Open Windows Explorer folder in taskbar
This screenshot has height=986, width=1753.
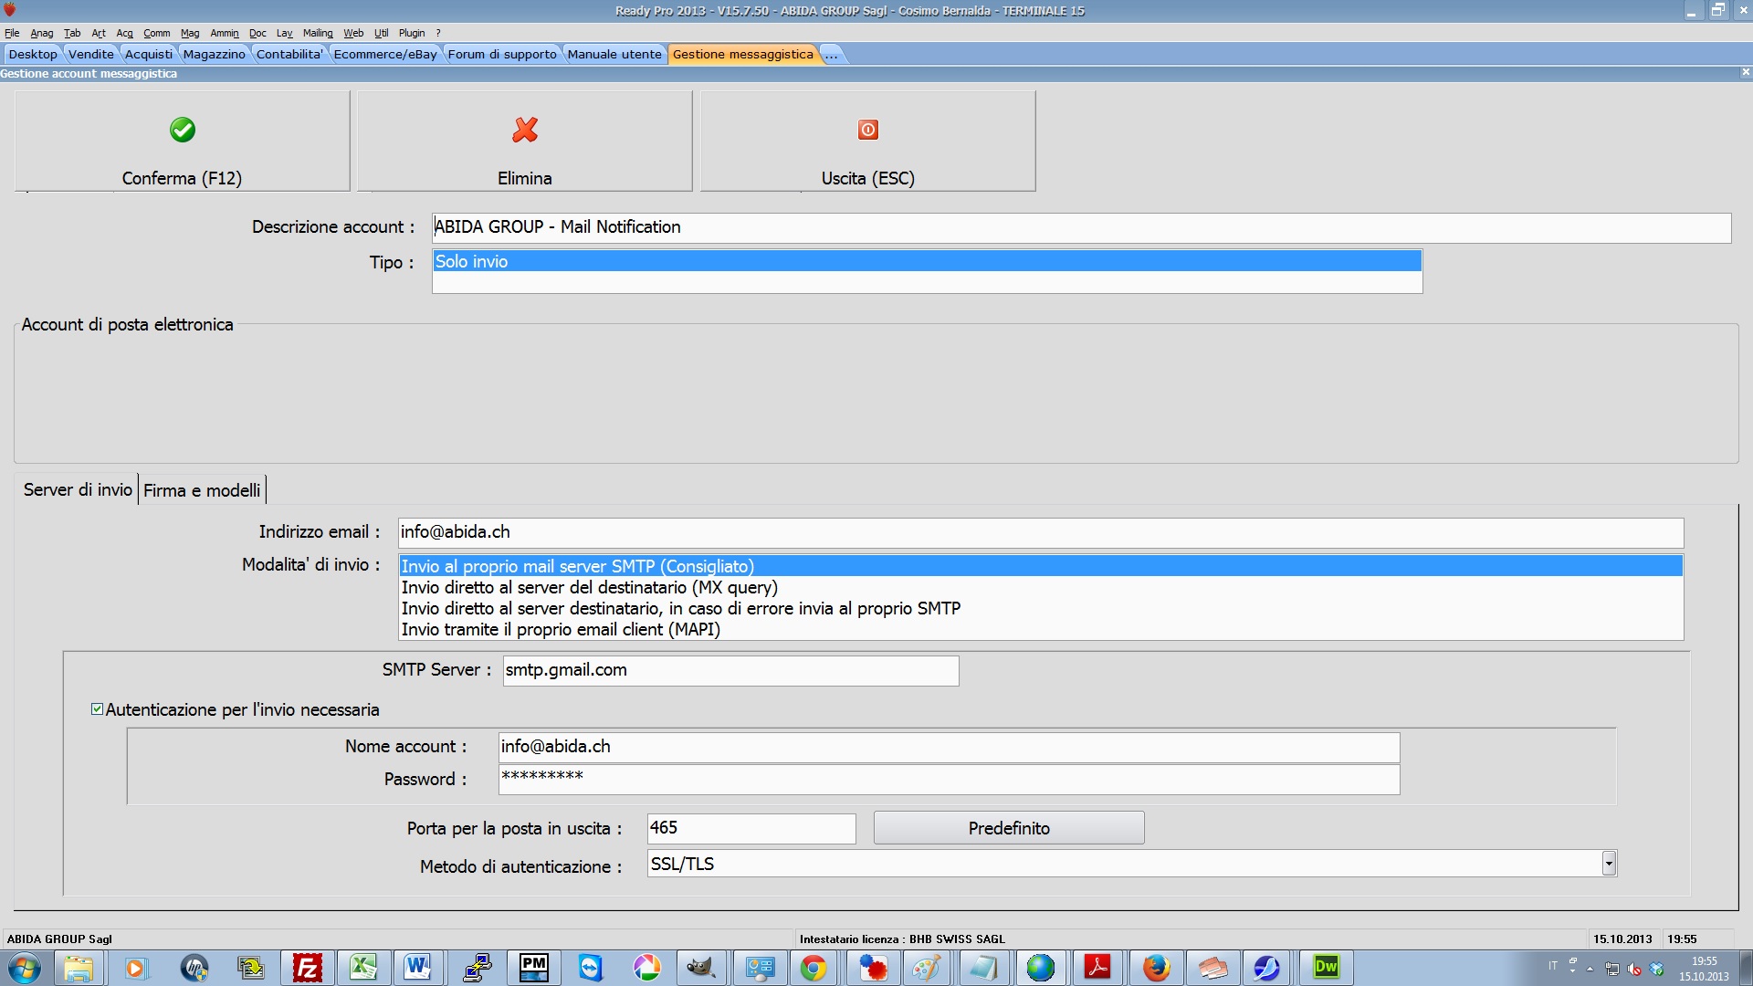point(79,968)
